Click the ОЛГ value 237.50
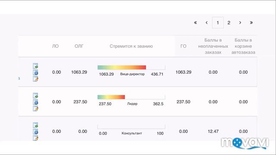The width and height of the screenshot is (276, 155). pyautogui.click(x=80, y=102)
